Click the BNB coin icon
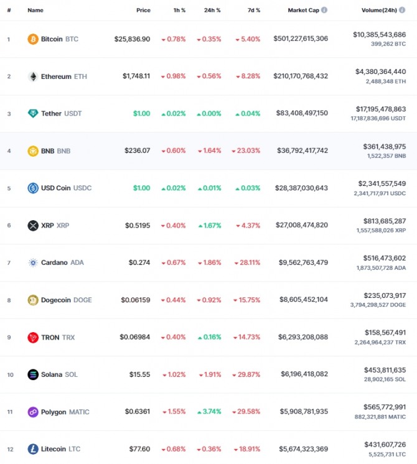 click(x=33, y=151)
